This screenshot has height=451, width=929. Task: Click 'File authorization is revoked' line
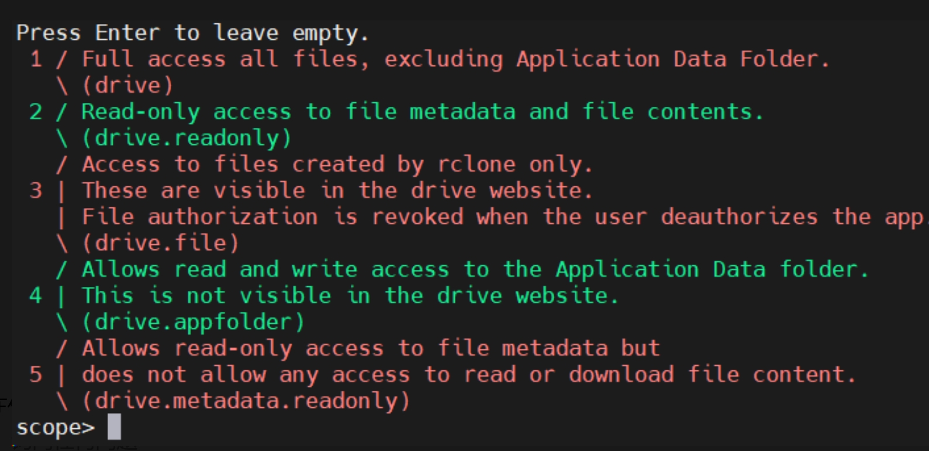[x=505, y=217]
